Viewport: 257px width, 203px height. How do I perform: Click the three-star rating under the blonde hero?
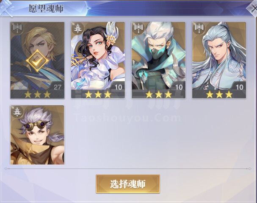coord(37,94)
